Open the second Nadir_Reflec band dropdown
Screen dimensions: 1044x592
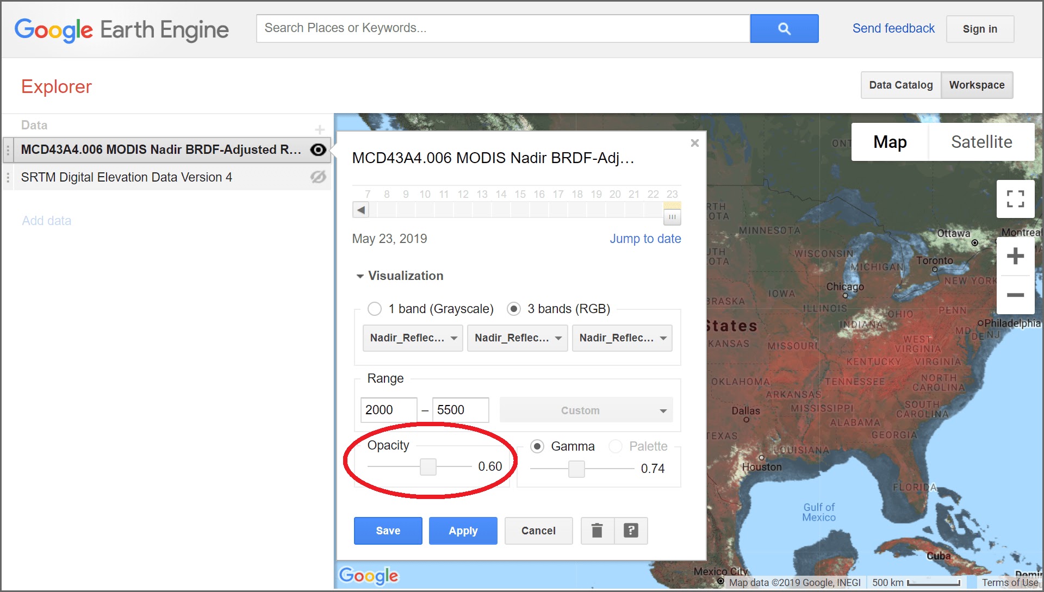(518, 338)
